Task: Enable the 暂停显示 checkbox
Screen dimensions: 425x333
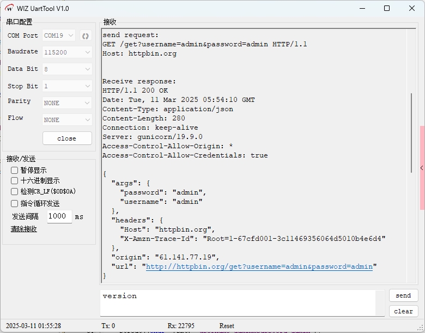Action: [x=15, y=170]
